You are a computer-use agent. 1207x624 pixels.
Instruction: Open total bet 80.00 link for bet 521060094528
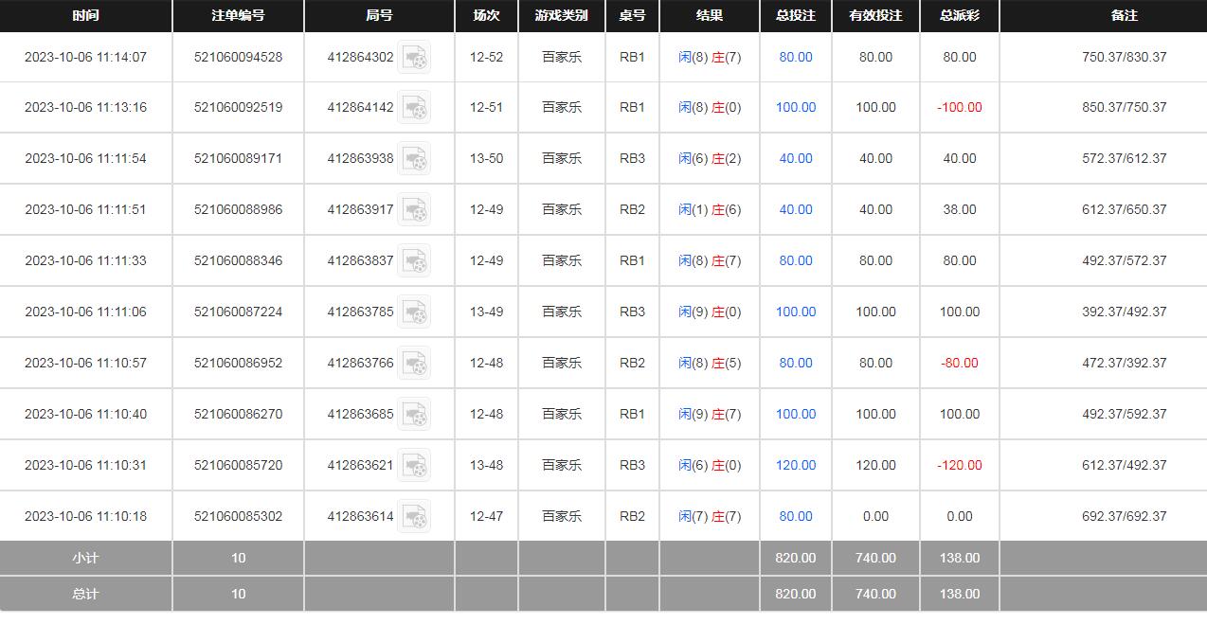coord(796,57)
